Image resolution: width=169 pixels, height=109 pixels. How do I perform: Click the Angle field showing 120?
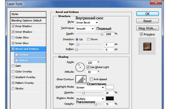tap(92, 63)
